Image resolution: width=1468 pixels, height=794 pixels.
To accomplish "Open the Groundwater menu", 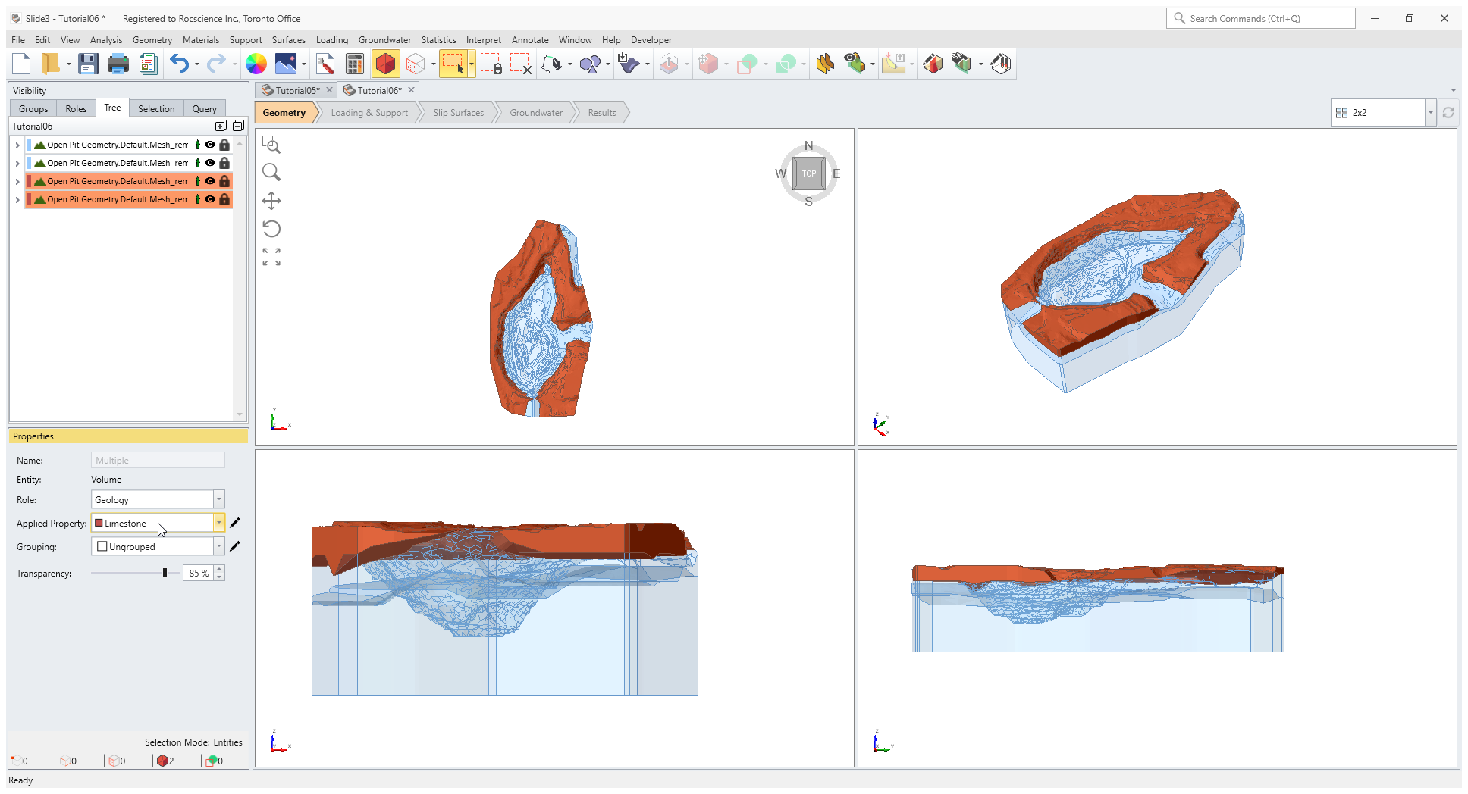I will [384, 40].
